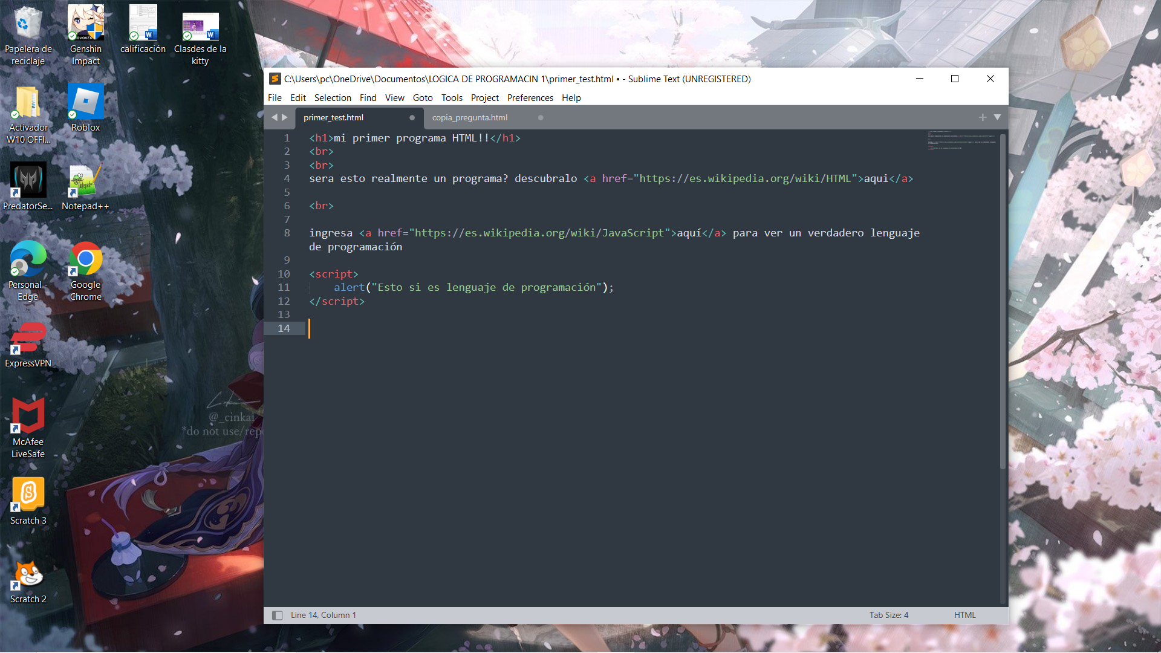Go to previous tab with left arrow
Image resolution: width=1161 pixels, height=653 pixels.
click(275, 117)
